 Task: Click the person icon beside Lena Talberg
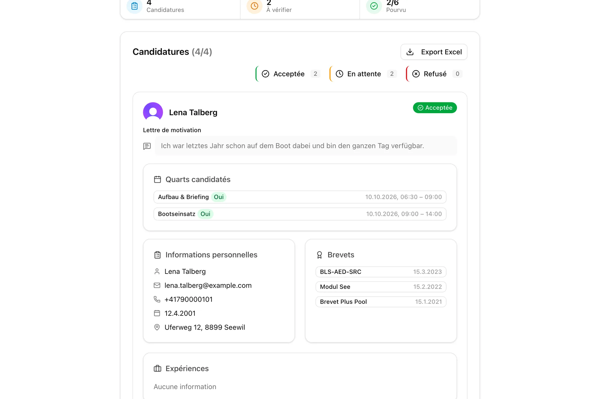157,271
